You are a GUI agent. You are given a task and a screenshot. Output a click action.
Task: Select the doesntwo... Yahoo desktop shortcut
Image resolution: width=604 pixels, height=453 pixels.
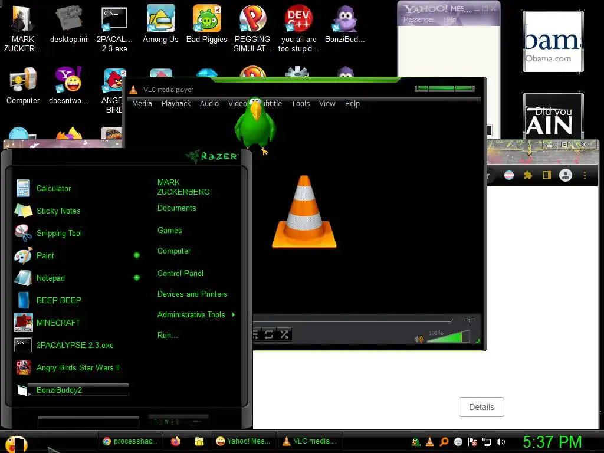point(68,86)
